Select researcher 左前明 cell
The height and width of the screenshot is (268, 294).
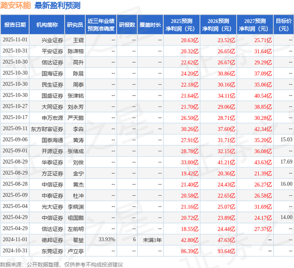pos(76,229)
